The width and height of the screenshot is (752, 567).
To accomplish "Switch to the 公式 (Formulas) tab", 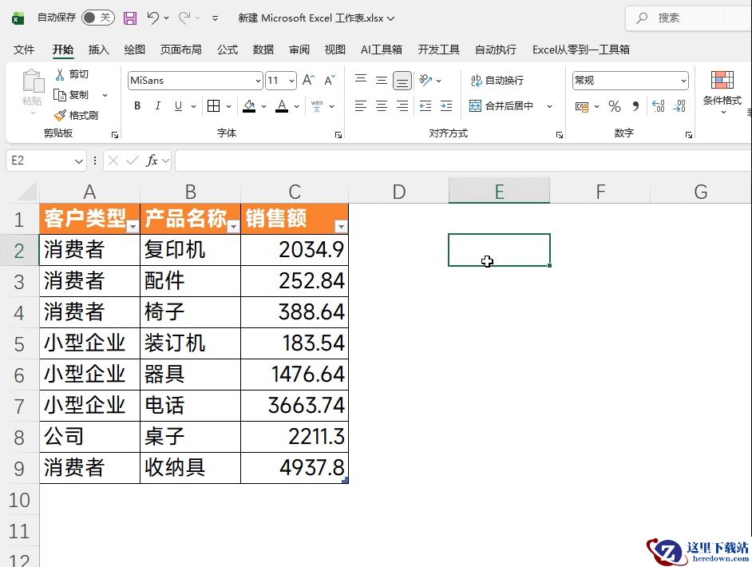I will coord(228,50).
